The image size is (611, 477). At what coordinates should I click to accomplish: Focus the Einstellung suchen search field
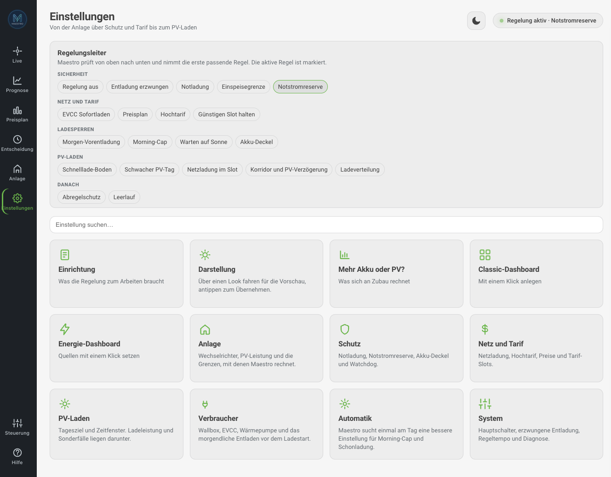point(326,225)
